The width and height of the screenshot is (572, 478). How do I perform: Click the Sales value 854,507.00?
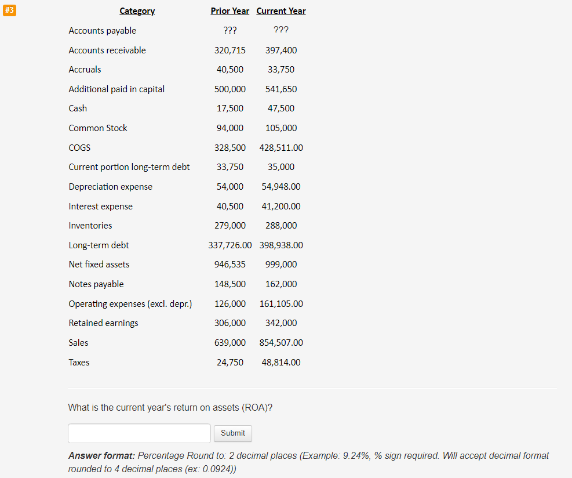pos(281,342)
